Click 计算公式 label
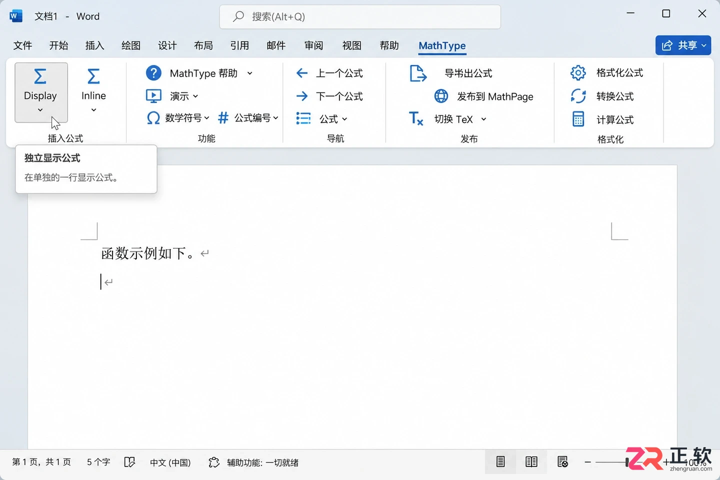720x480 pixels. pos(615,119)
